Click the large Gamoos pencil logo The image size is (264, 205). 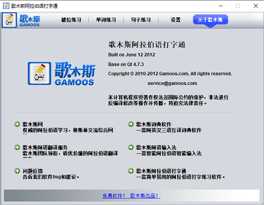tap(40, 73)
